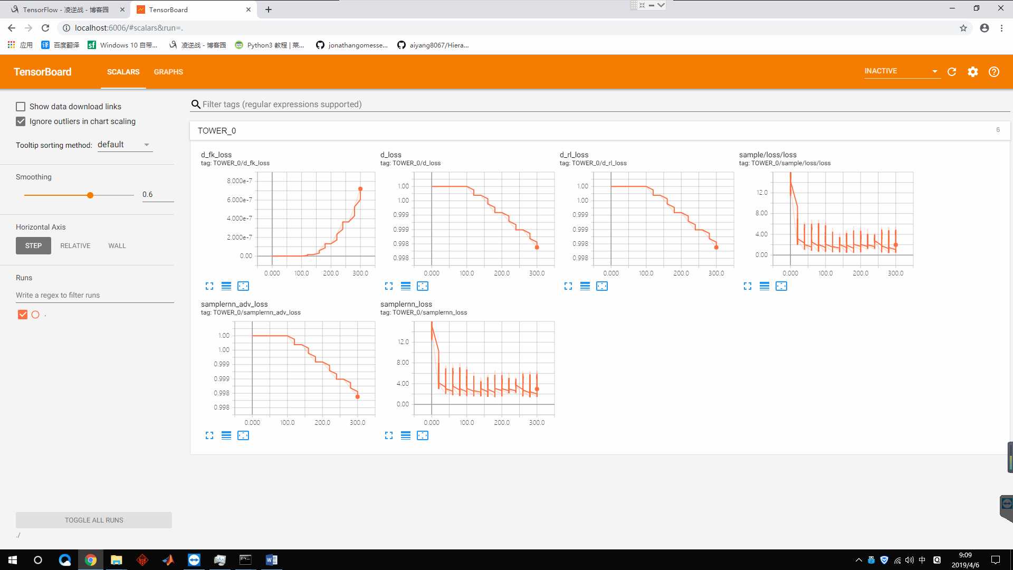Screen dimensions: 1013x570
Task: Go back in browser history
Action: pos(12,28)
